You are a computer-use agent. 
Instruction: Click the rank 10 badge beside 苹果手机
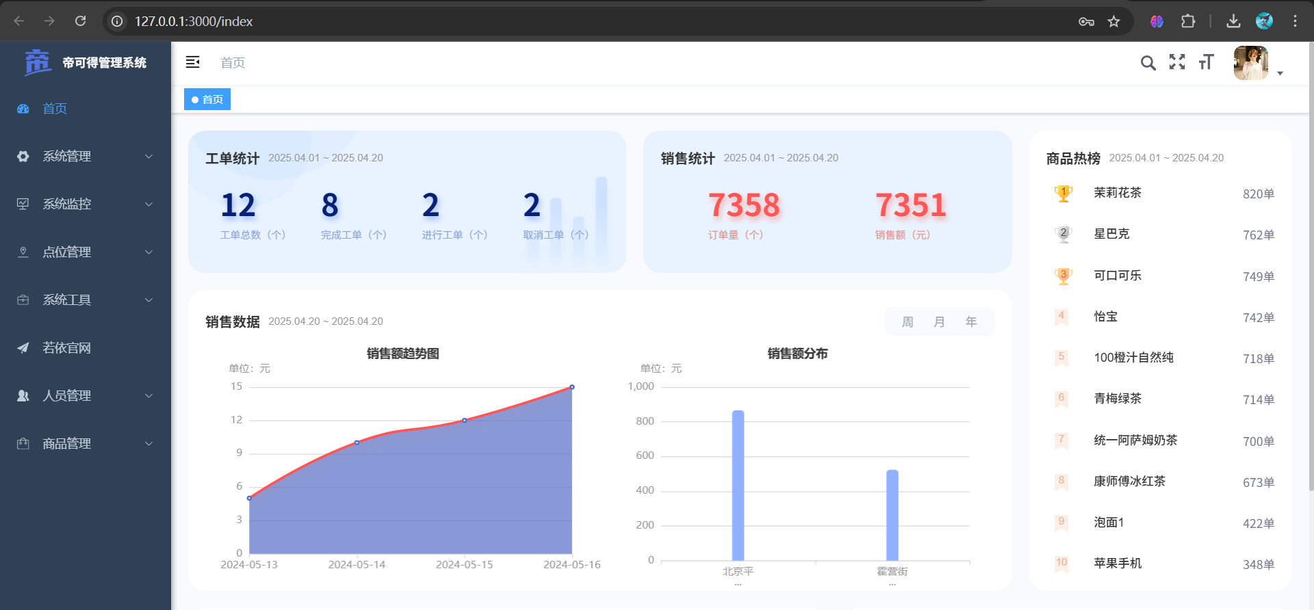[x=1061, y=563]
